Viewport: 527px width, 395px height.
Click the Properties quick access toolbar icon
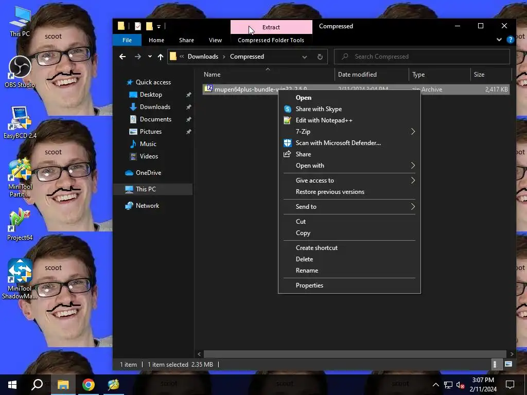(138, 26)
